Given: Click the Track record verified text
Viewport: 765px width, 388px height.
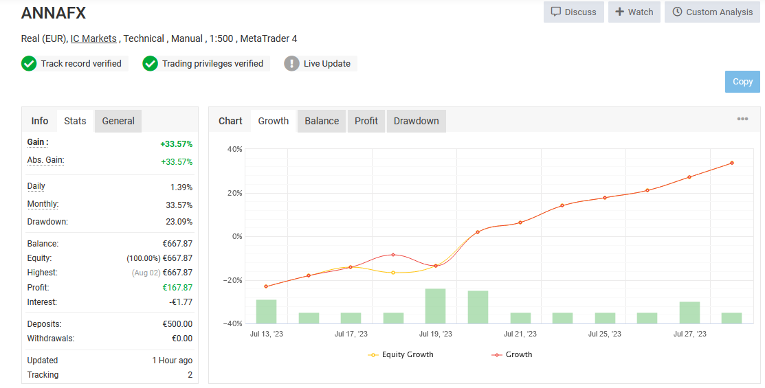Looking at the screenshot, I should click(81, 63).
